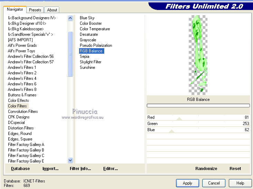253x189 pixels.
Task: Click the Cancel button
Action: (x=214, y=183)
